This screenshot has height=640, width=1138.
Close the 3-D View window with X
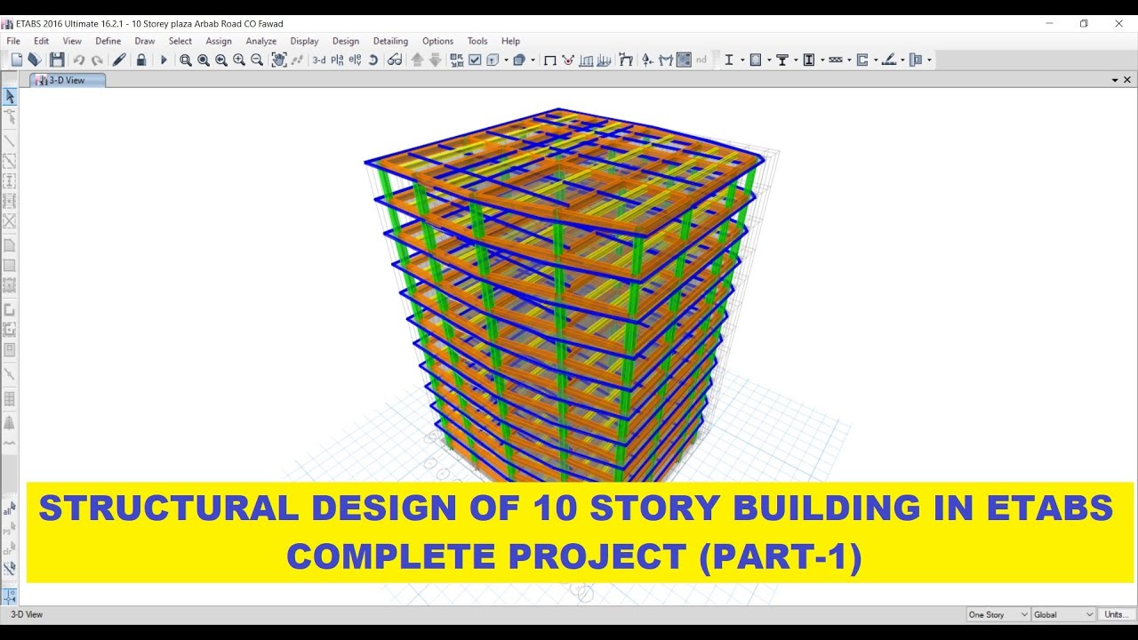(1127, 80)
